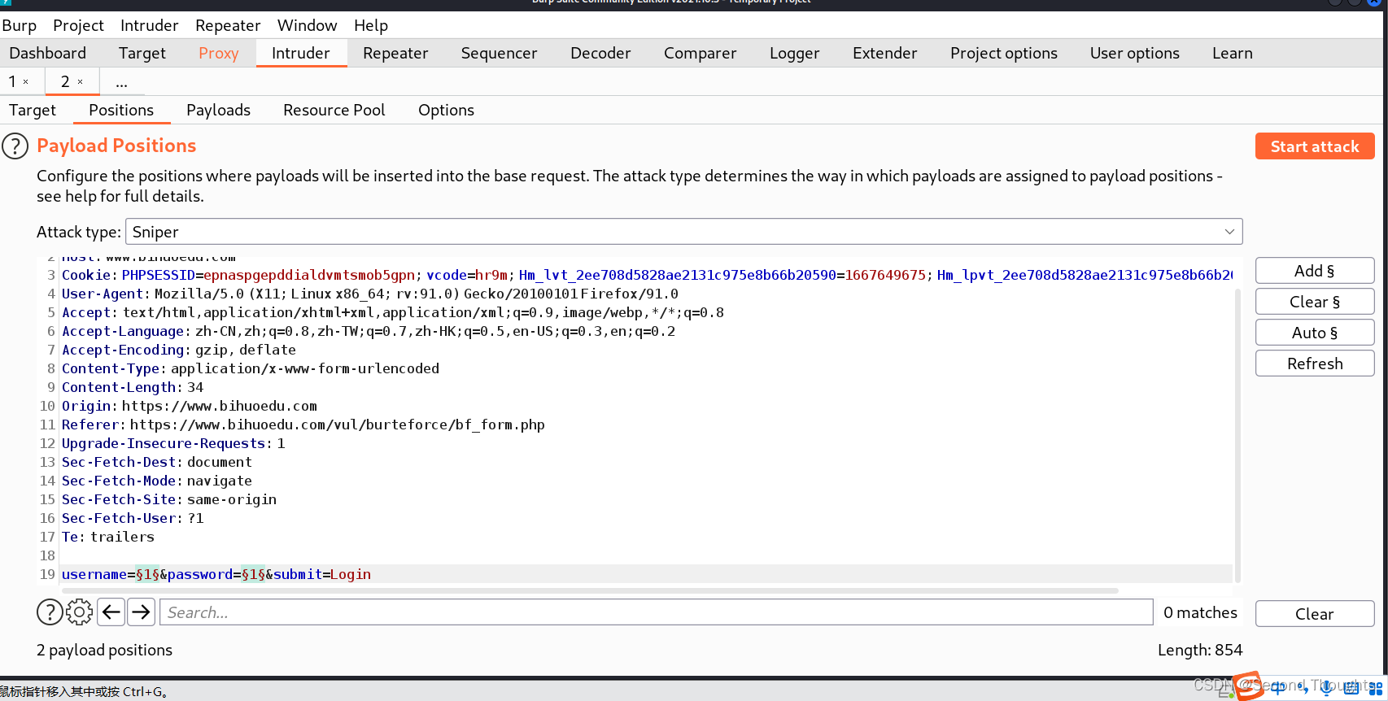This screenshot has height=701, width=1388.
Task: Click the Accept-Encoding header line
Action: 179,350
